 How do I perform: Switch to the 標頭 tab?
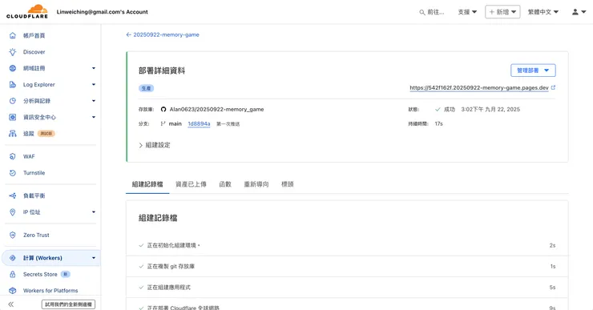288,184
